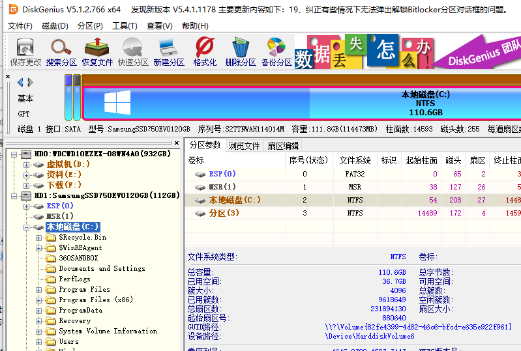
Task: Expand the ProgramData folder node
Action: pos(39,311)
